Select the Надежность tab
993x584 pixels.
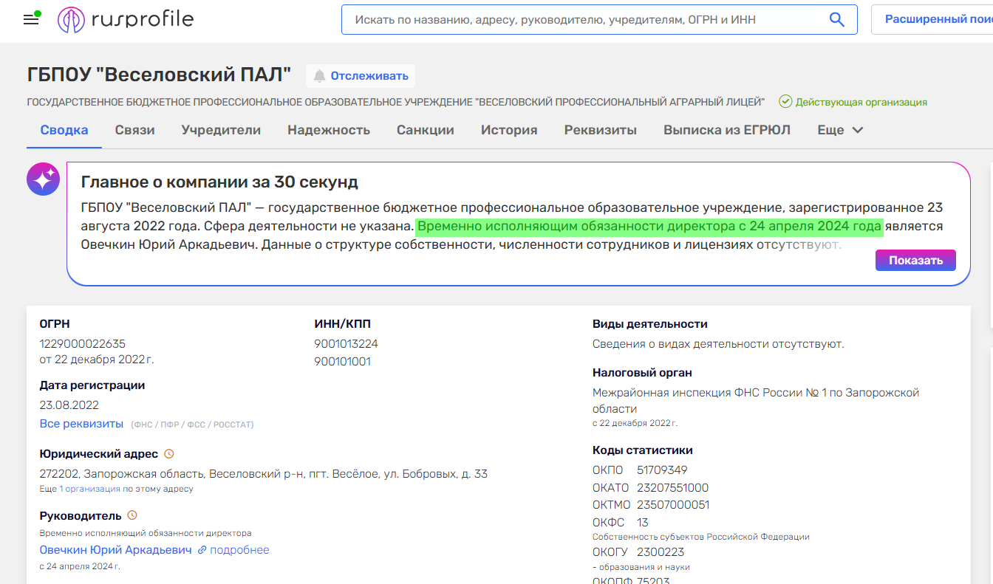click(328, 130)
